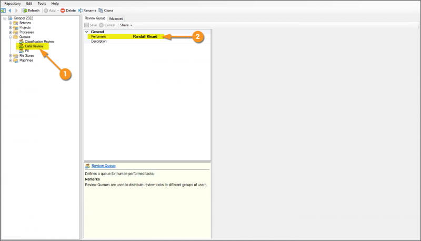The image size is (421, 241).
Task: Select the Data Review queue
Action: pyautogui.click(x=34, y=46)
